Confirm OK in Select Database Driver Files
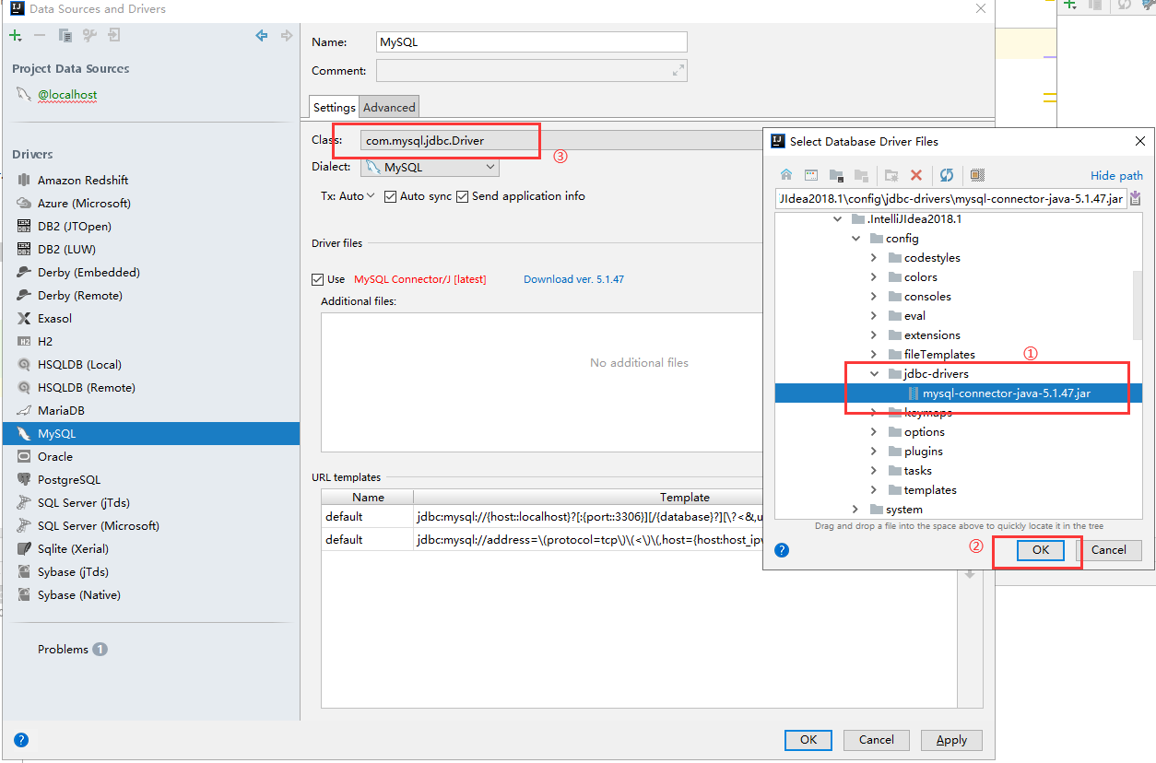 1041,550
